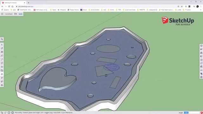Select the Move/copy tool
Viewport: 203px width, 114px height.
[2, 70]
